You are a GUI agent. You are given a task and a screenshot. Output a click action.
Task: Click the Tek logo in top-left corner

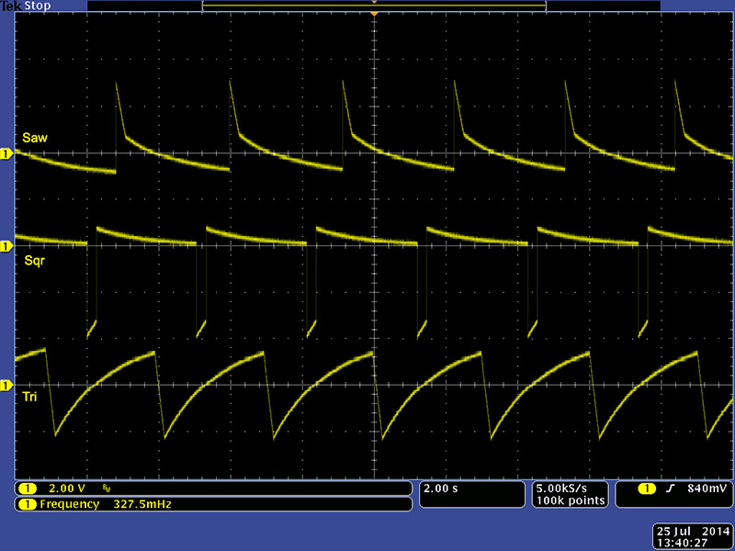click(x=10, y=6)
